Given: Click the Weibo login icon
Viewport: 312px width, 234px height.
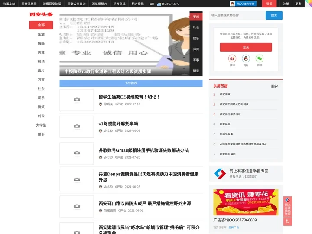Looking at the screenshot, I should [x=232, y=58].
